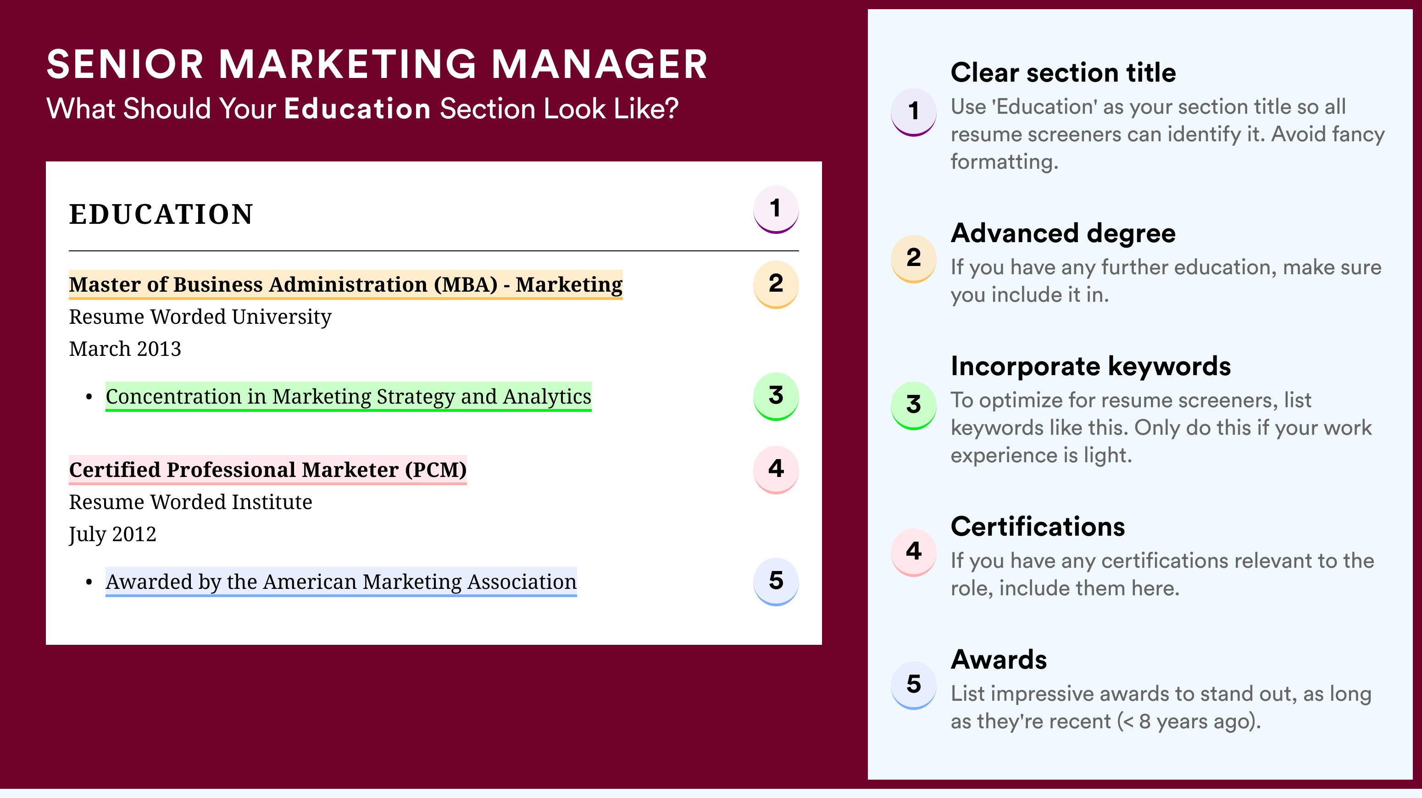Select 'Certified Professional Marketer (PCM)' line
Screen dimensions: 1422x798
click(268, 470)
